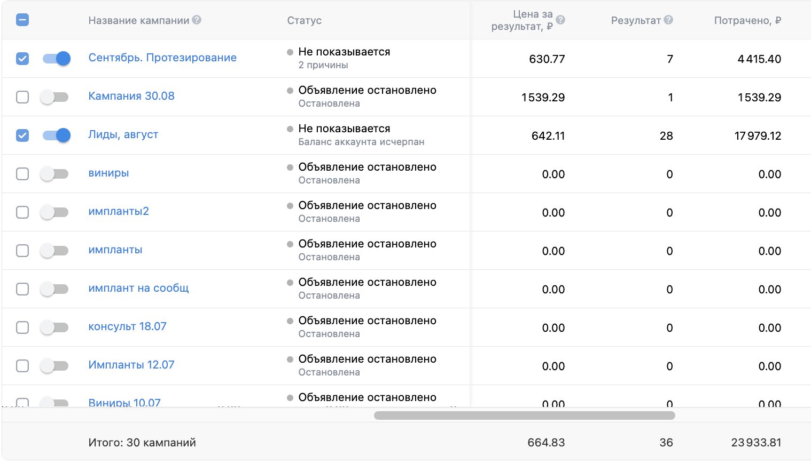The height and width of the screenshot is (464, 811).
Task: Enable the консульт 18.07 switch
Action: click(x=54, y=327)
